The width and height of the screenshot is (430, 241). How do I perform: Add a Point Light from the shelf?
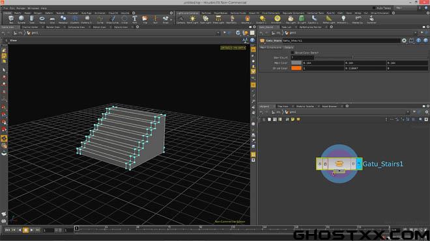click(x=192, y=19)
